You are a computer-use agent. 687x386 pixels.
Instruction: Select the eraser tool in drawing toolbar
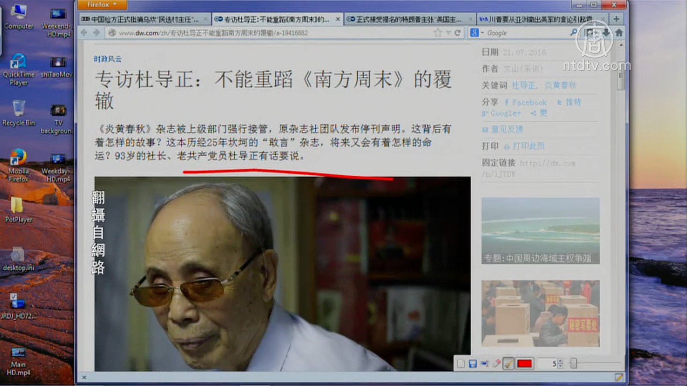496,364
